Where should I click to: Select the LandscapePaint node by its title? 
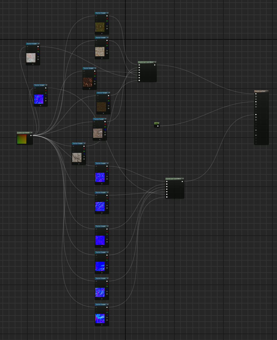[260, 91]
